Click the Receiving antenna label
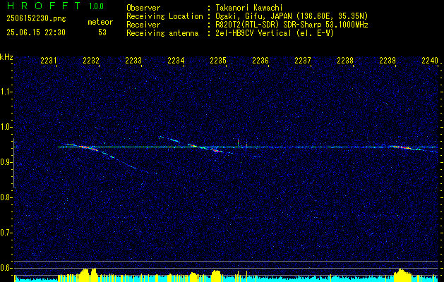 pyautogui.click(x=162, y=34)
